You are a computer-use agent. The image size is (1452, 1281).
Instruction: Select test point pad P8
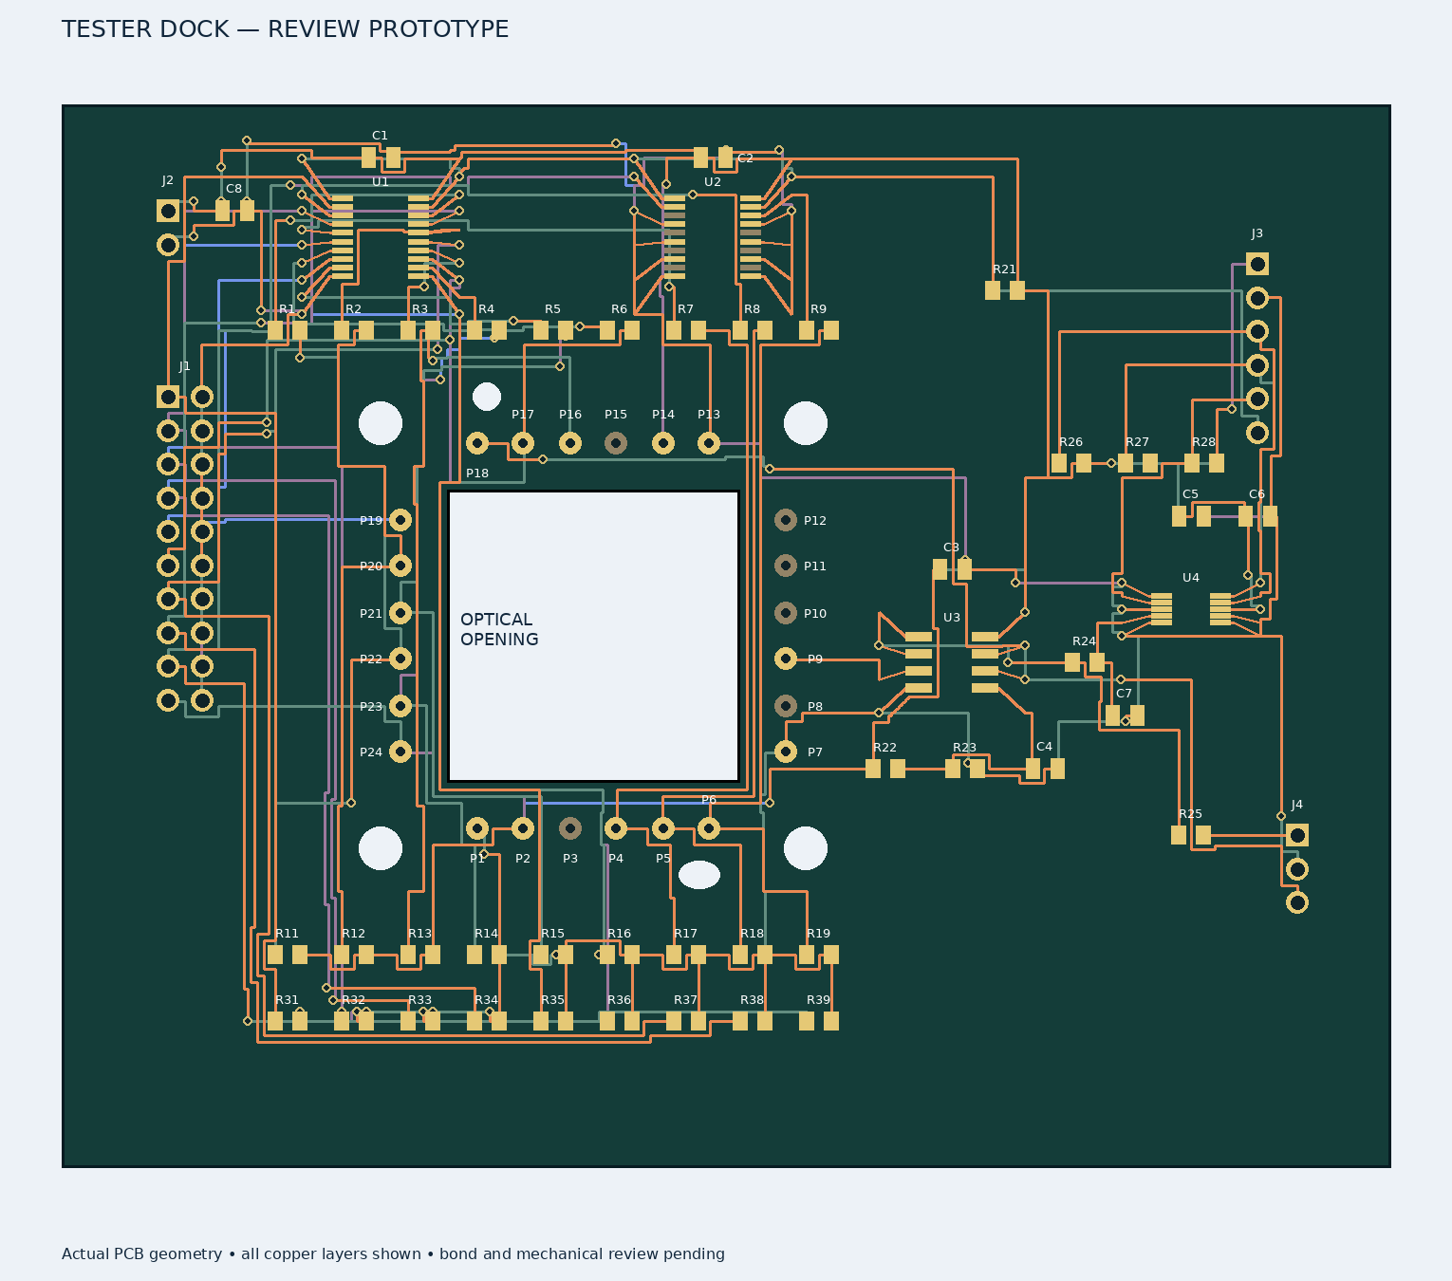click(786, 706)
